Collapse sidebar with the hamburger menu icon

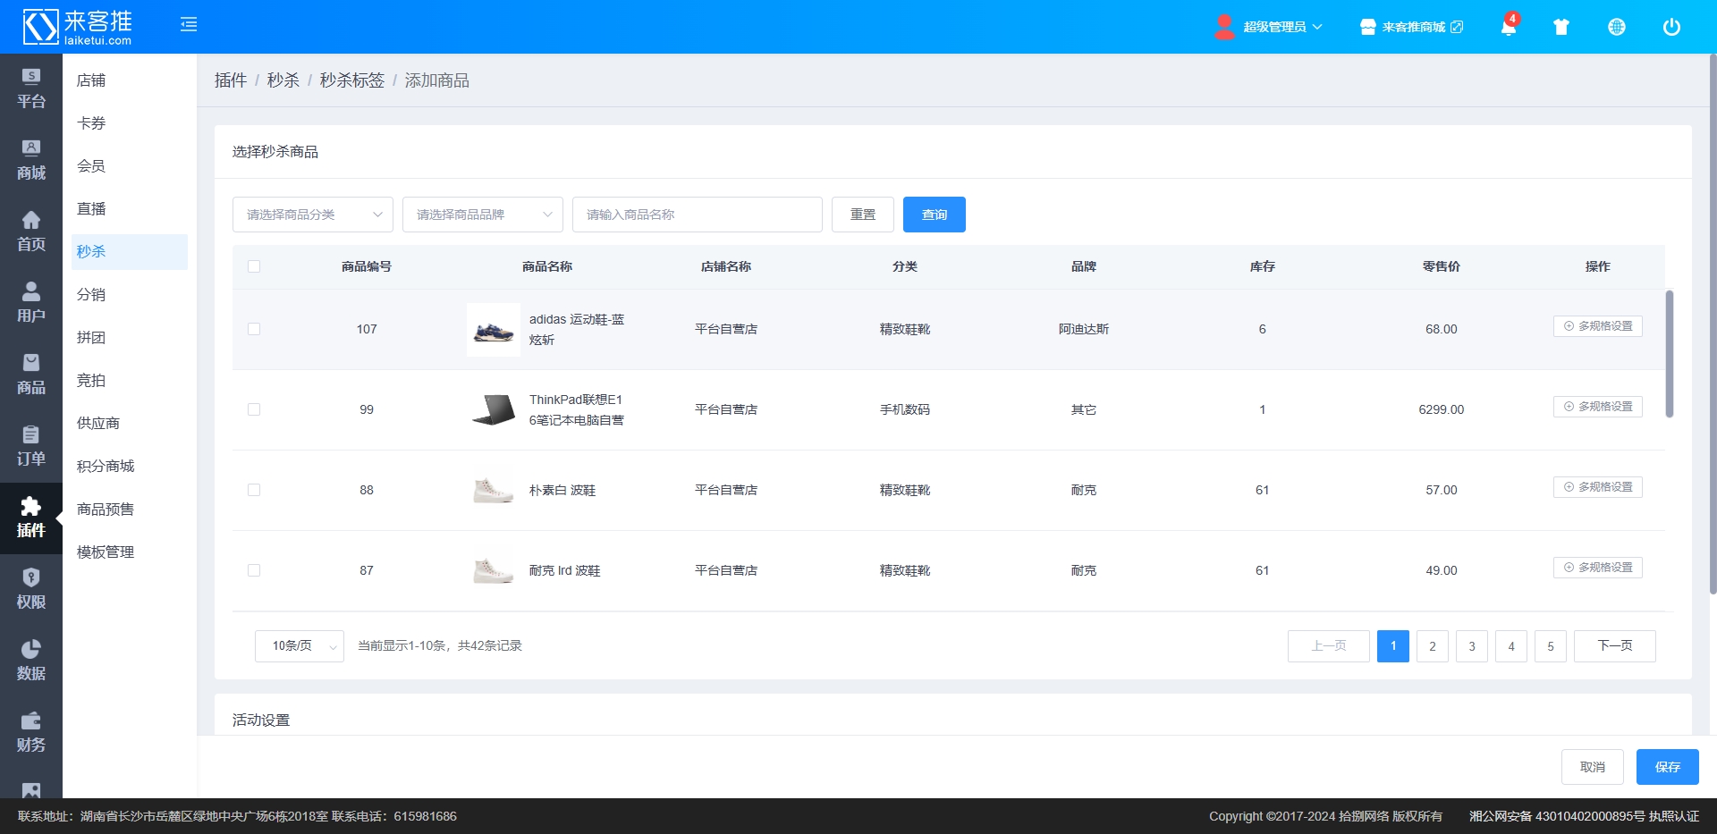coord(189,25)
